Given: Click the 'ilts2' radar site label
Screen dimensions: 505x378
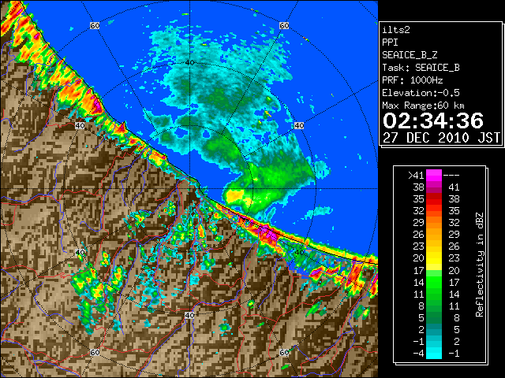Looking at the screenshot, I should 396,30.
